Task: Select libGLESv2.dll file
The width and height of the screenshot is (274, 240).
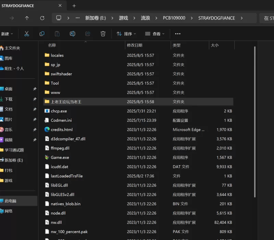Action: click(138, 194)
